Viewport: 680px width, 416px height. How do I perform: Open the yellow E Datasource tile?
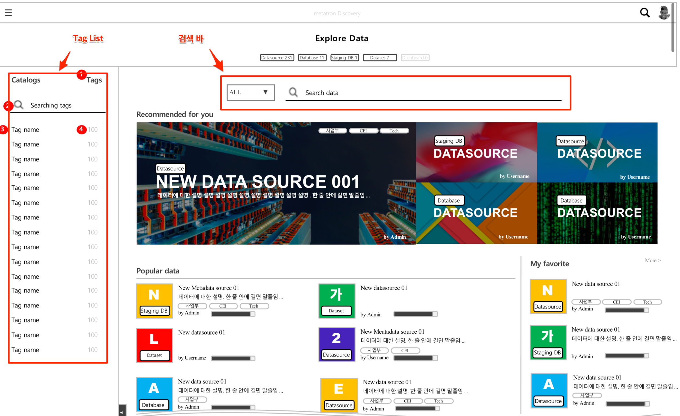pyautogui.click(x=339, y=395)
